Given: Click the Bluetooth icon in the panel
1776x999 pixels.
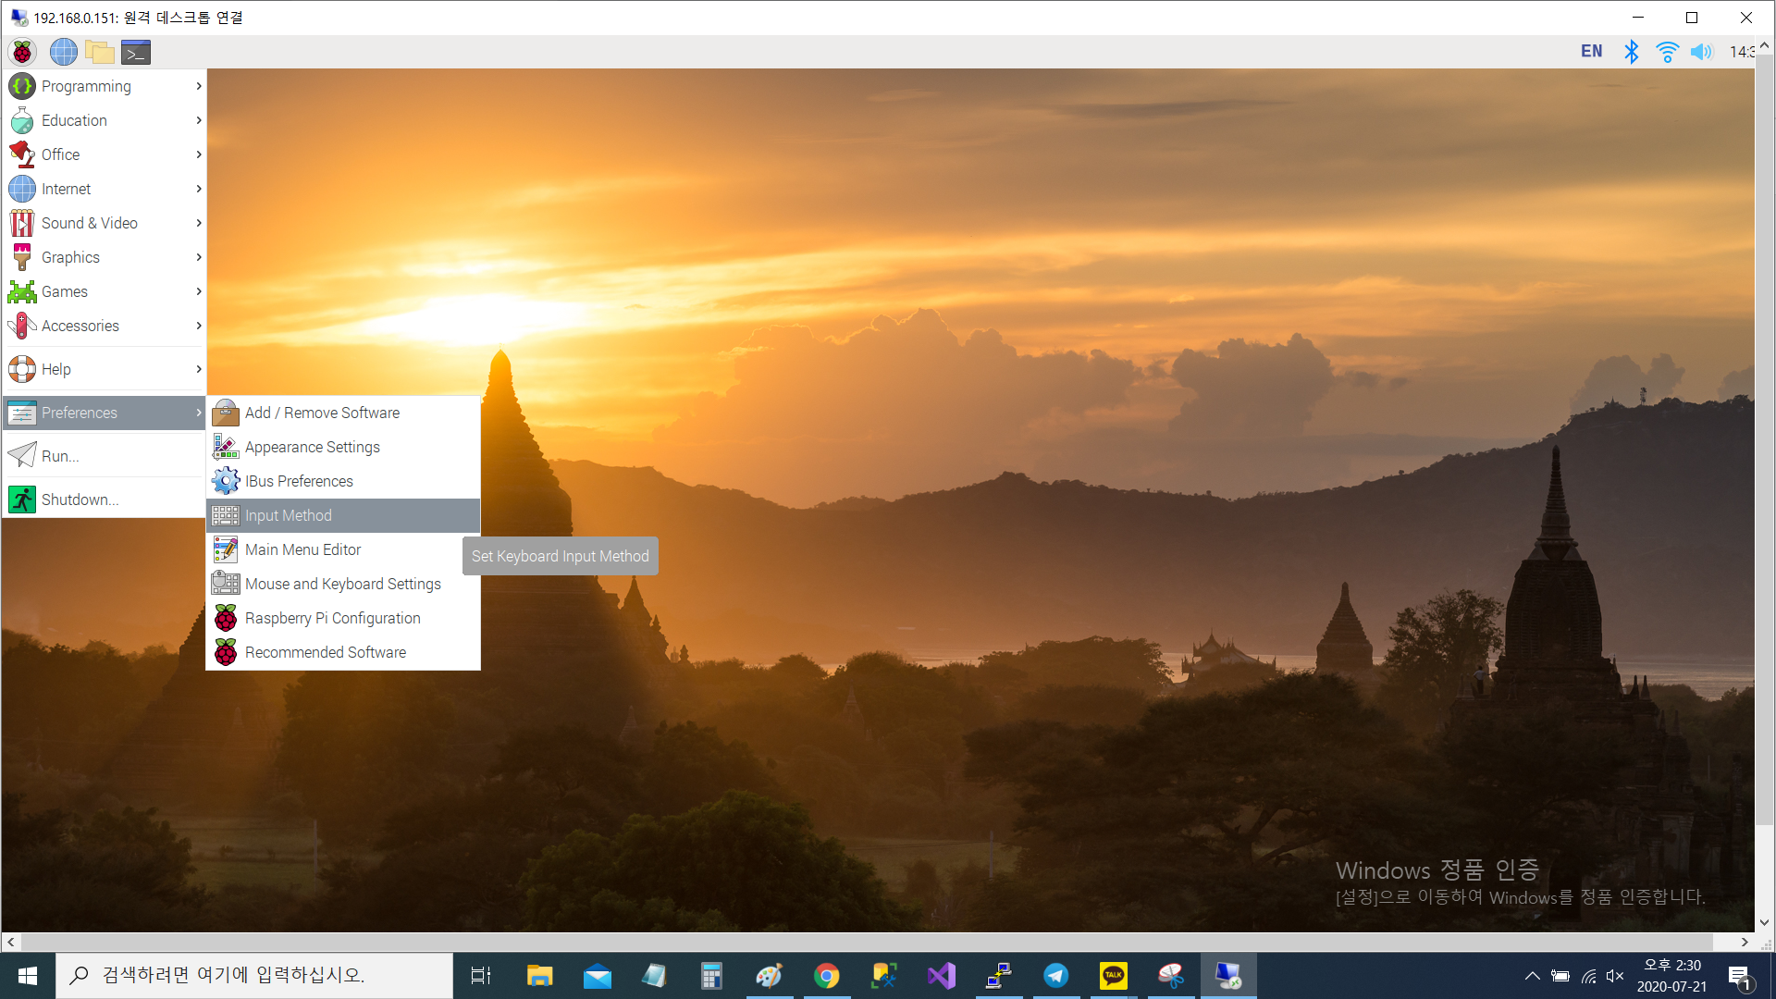Looking at the screenshot, I should pos(1631,52).
